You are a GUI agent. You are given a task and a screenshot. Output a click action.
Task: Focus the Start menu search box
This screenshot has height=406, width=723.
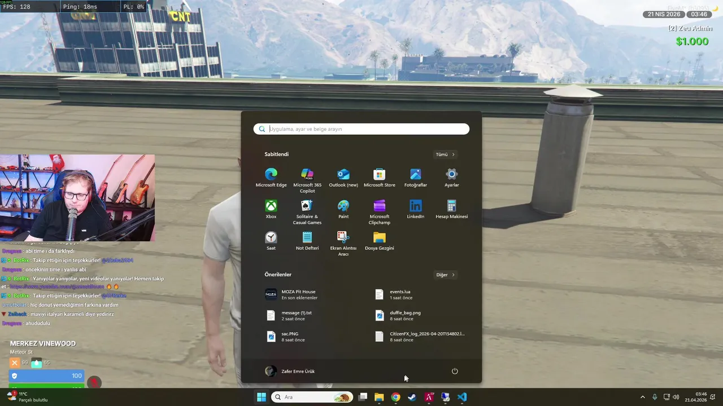tap(361, 129)
